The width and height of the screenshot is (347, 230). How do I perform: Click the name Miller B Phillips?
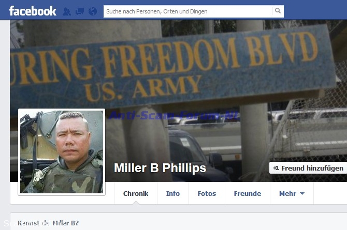pyautogui.click(x=160, y=168)
